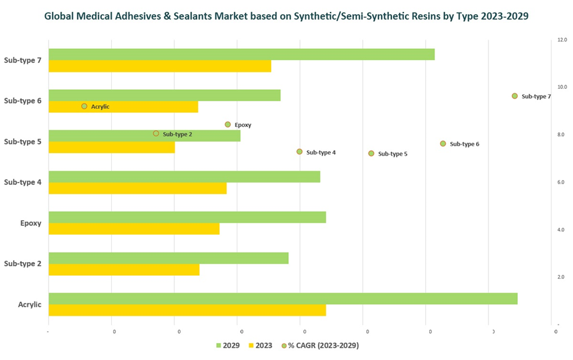The image size is (573, 360).
Task: Select the yellow 2023 bar for Sub-type 7
Action: coord(159,66)
